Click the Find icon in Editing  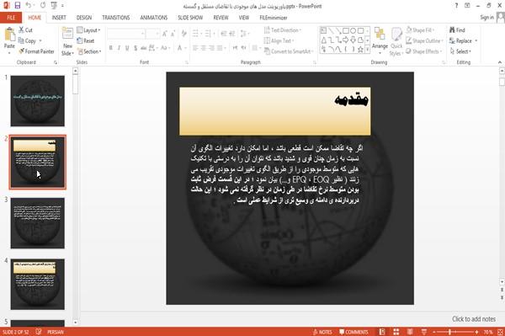[x=457, y=30]
